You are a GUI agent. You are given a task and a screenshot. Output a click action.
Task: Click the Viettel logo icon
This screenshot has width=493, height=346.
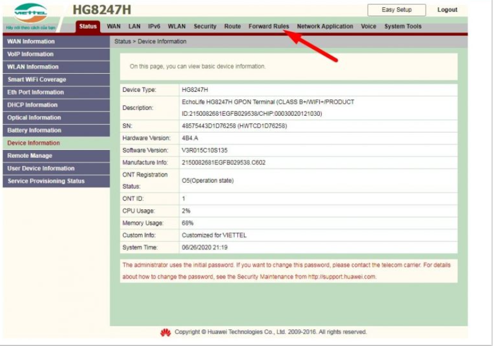click(30, 13)
